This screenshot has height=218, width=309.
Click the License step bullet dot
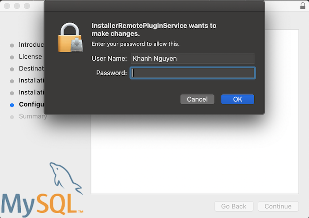click(12, 57)
